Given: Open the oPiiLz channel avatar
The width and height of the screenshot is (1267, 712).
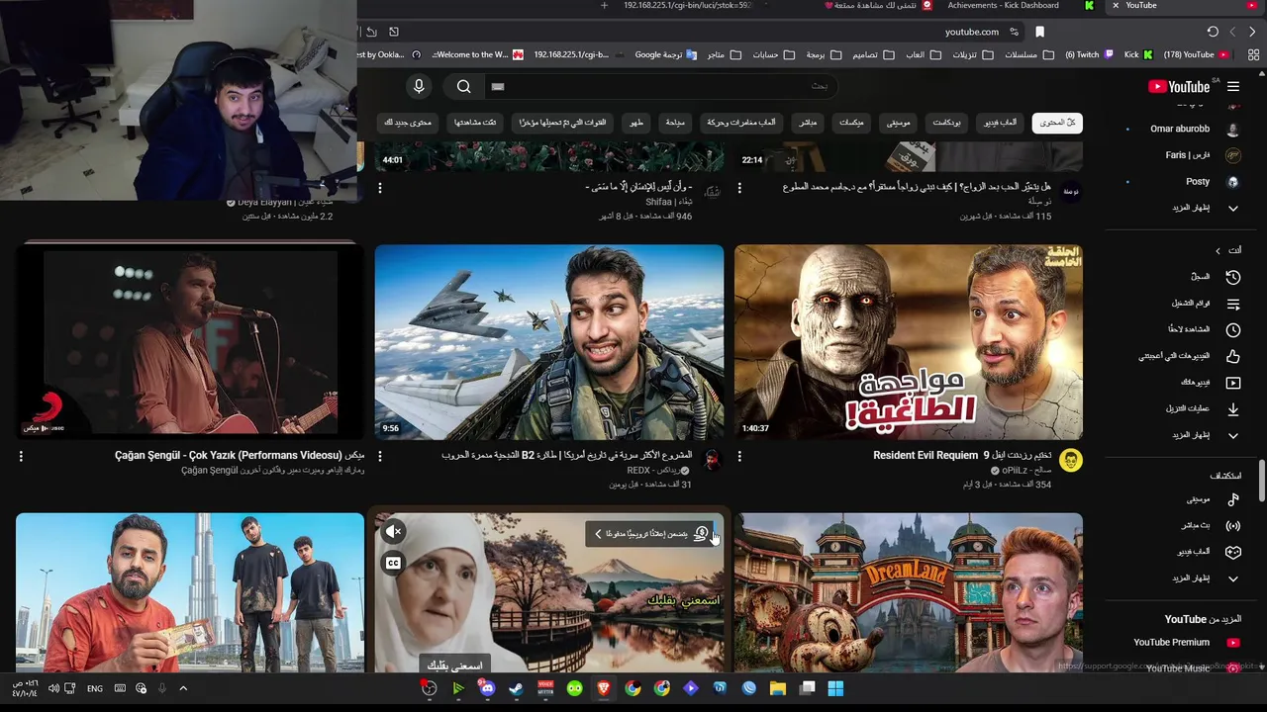Looking at the screenshot, I should [x=1070, y=460].
